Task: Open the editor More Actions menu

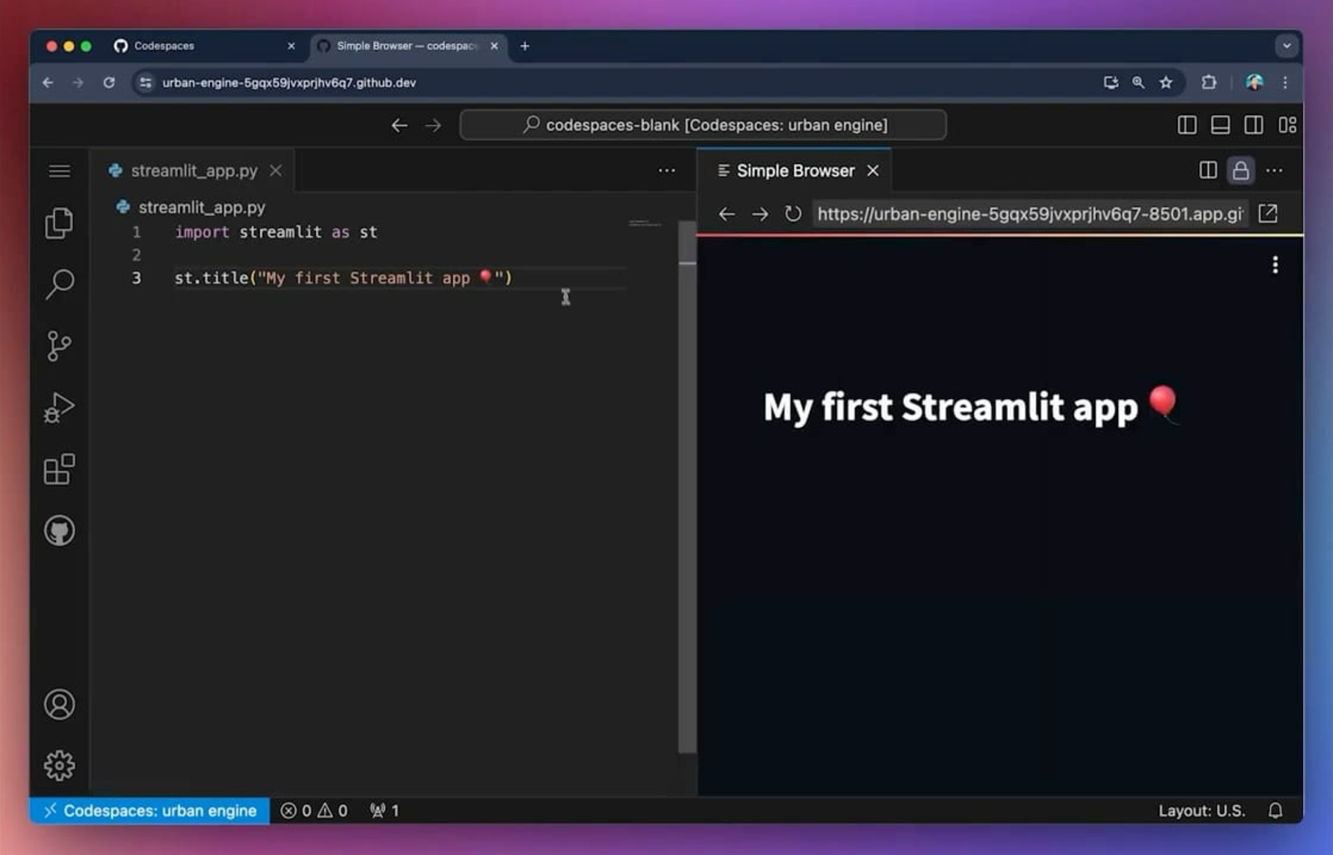Action: point(666,170)
